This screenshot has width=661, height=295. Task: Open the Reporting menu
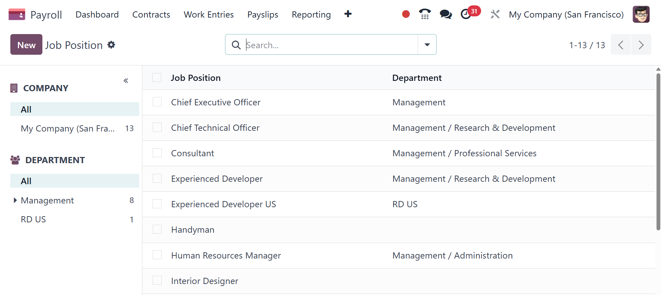(x=311, y=14)
